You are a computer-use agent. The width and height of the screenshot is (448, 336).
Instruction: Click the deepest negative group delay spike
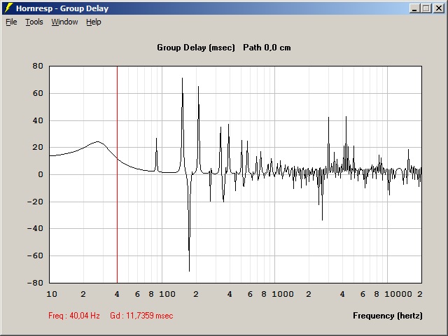point(189,270)
